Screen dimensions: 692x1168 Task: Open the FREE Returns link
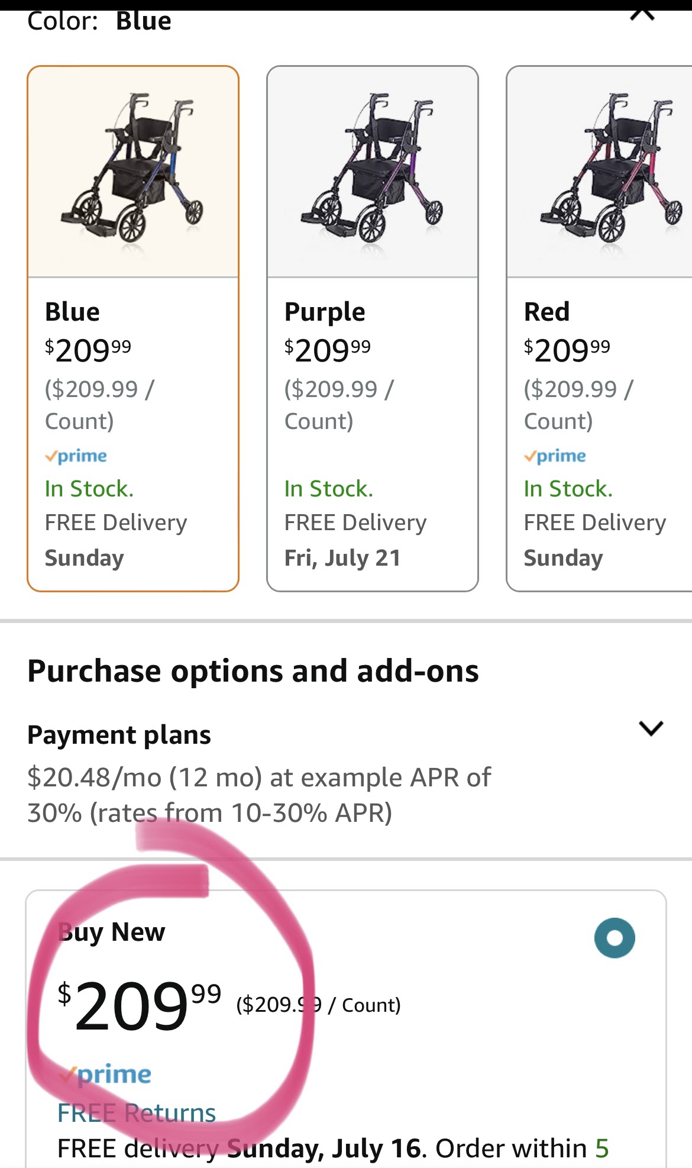137,1114
